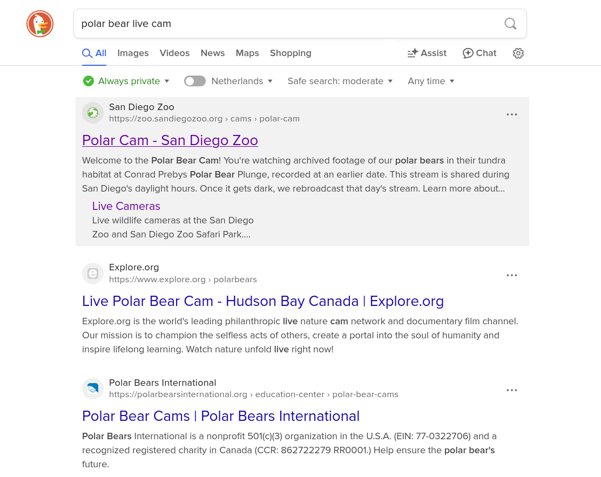Click the San Diego Zoo favicon
The image size is (601, 477).
point(93,113)
